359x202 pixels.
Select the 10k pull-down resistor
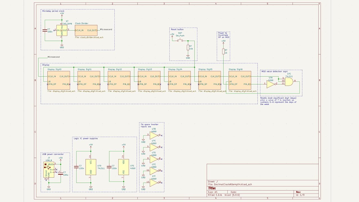188,48
